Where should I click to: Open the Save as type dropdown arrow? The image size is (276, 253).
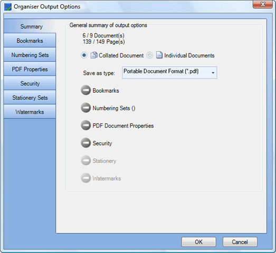pyautogui.click(x=213, y=73)
